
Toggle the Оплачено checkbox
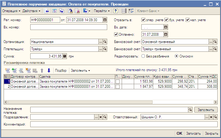[116, 34]
